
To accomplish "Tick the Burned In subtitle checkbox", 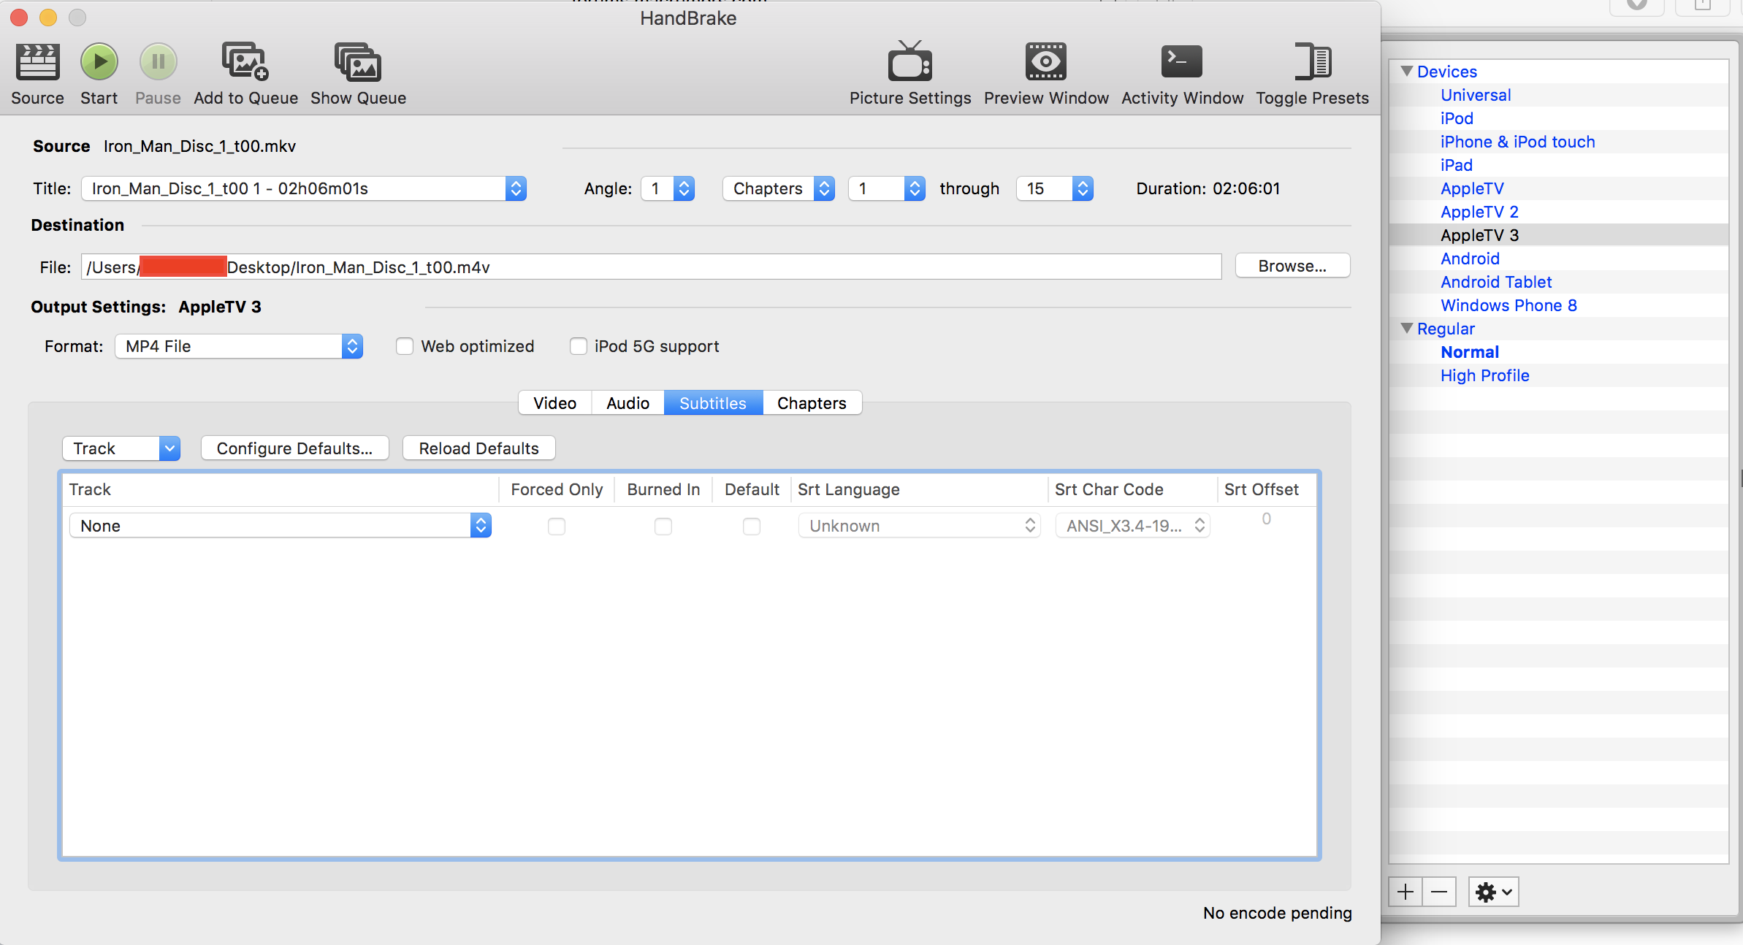I will tap(663, 526).
